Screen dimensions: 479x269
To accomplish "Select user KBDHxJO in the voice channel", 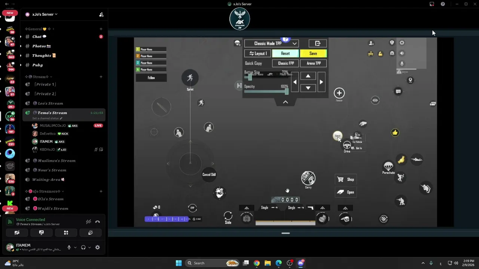I will pos(67,149).
